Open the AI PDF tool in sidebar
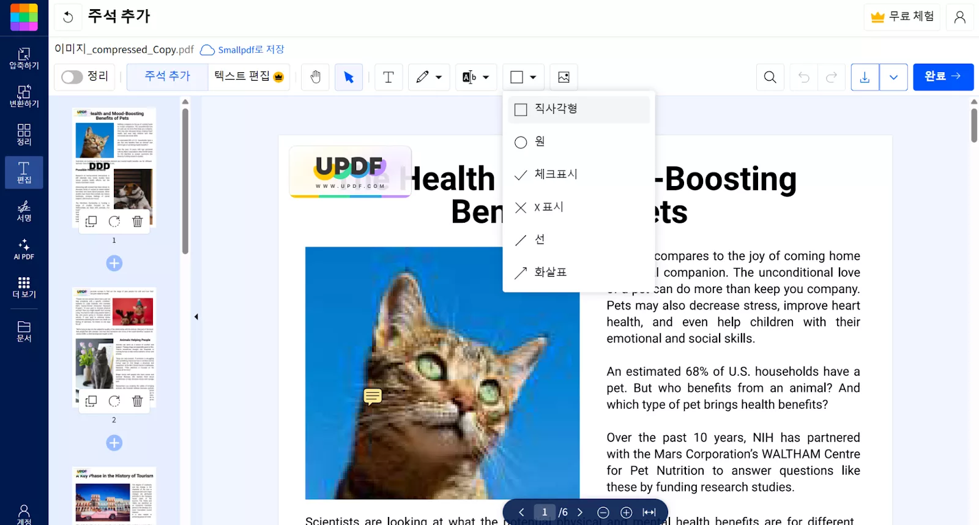The image size is (979, 525). pos(24,249)
